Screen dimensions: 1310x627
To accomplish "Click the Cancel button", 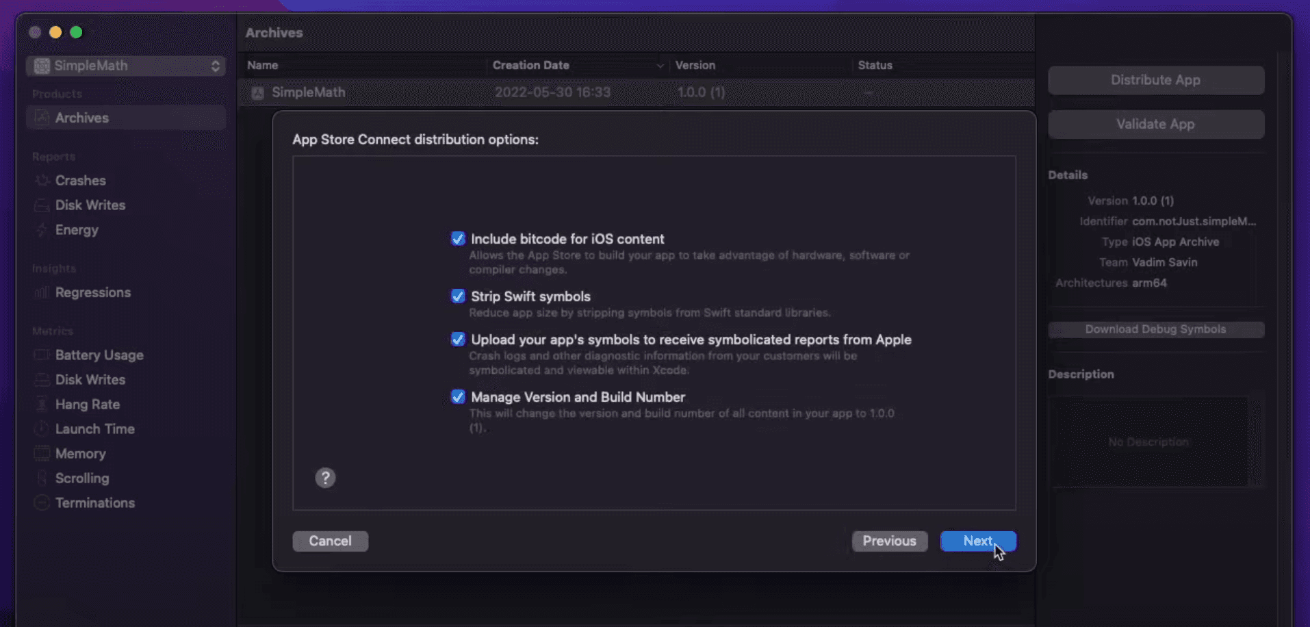I will click(x=330, y=541).
